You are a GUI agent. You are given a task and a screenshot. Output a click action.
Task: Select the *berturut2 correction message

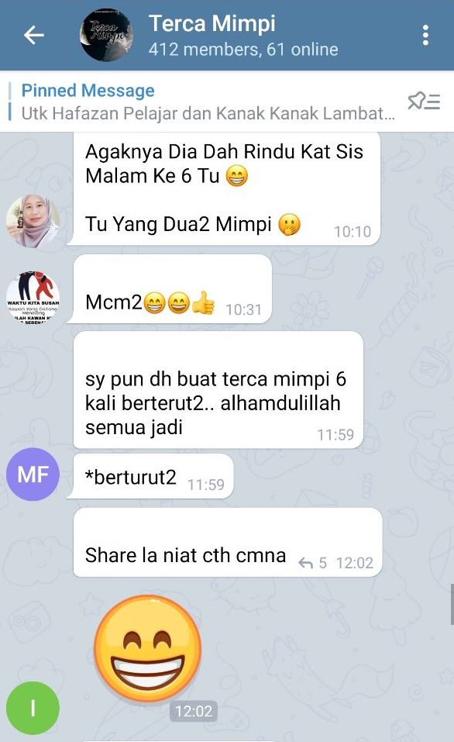pyautogui.click(x=150, y=477)
